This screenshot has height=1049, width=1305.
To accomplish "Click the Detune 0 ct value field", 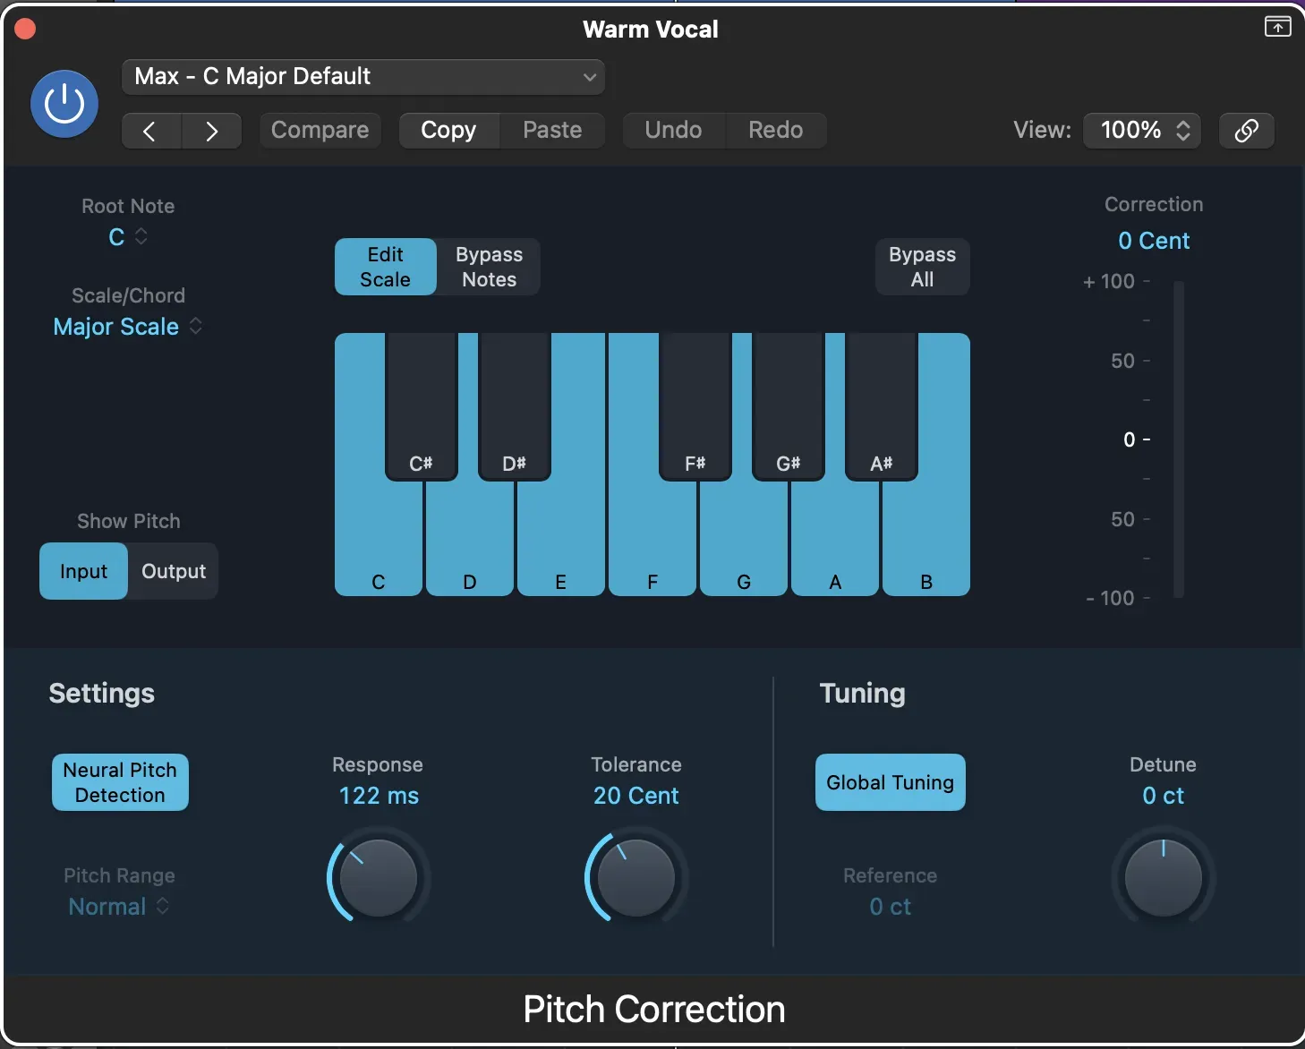I will point(1163,796).
